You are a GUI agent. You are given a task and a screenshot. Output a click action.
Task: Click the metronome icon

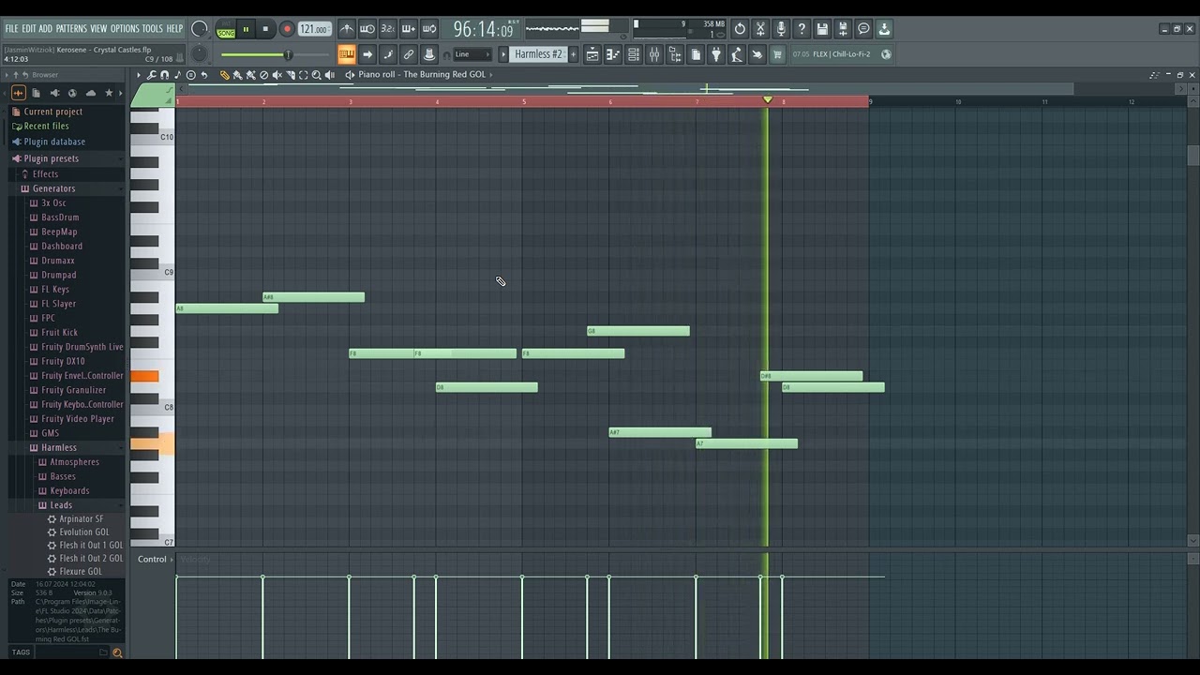[x=347, y=29]
